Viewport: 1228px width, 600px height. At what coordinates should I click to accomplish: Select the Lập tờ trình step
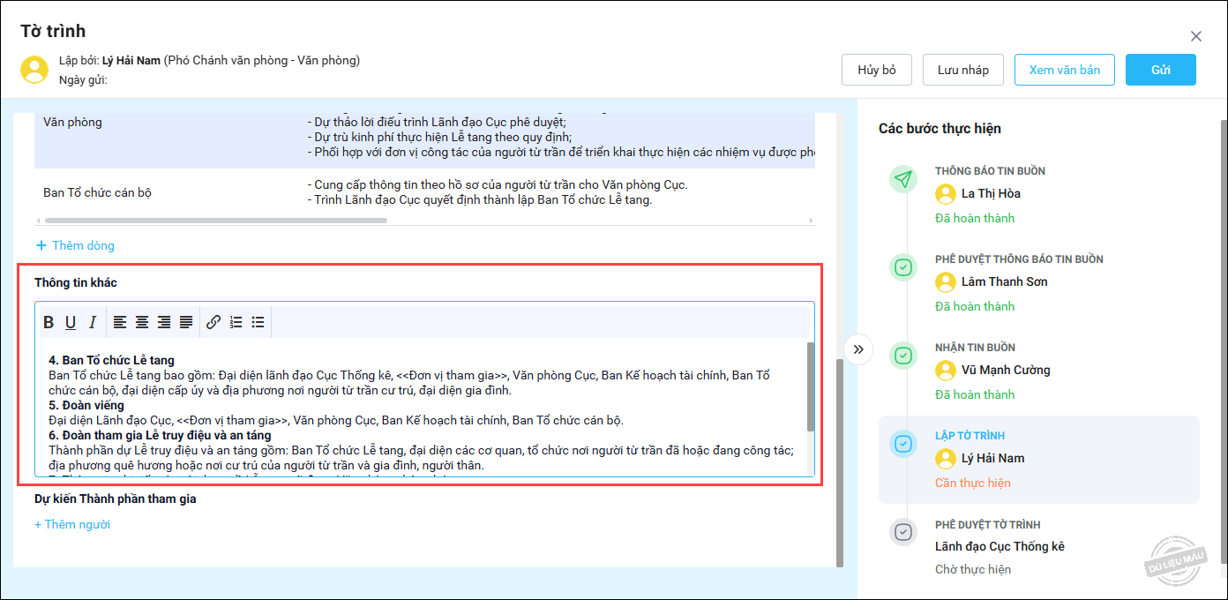1038,459
